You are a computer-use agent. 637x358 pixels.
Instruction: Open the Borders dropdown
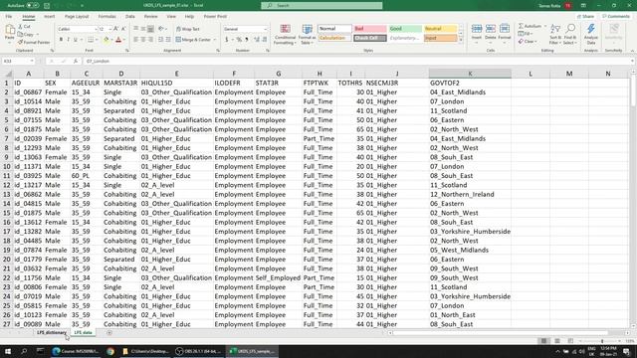(x=97, y=40)
